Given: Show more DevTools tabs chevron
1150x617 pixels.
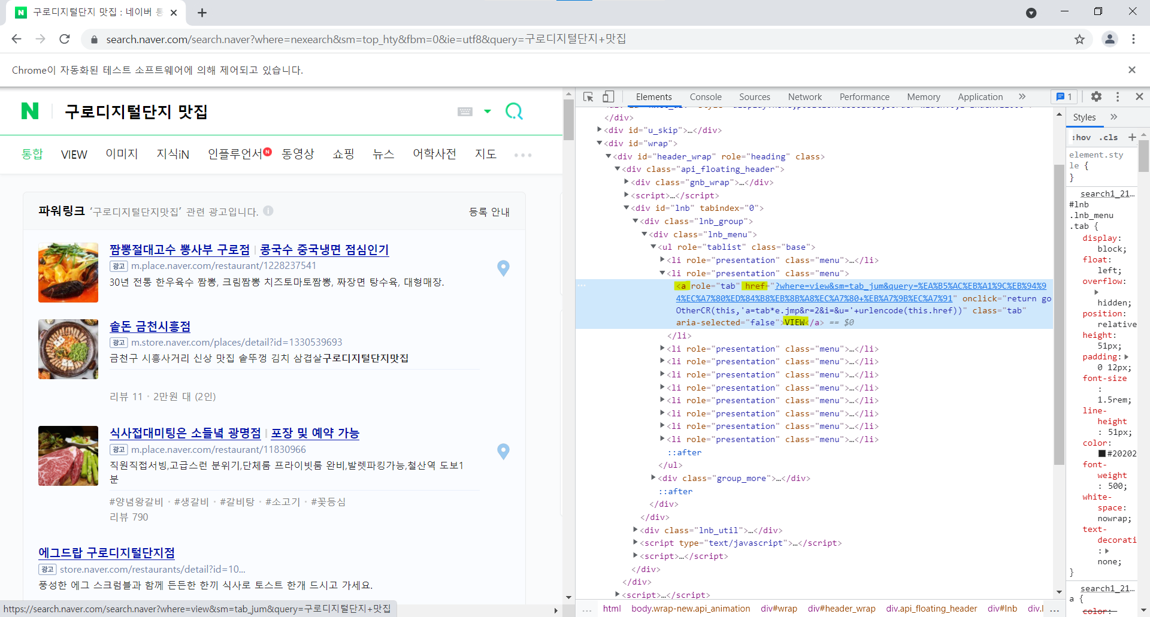Looking at the screenshot, I should [x=1022, y=96].
